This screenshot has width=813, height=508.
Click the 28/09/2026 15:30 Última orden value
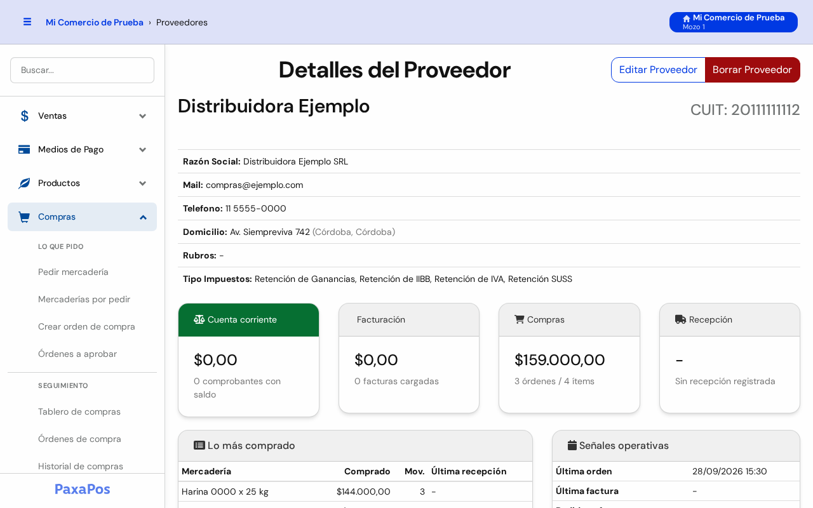point(730,471)
